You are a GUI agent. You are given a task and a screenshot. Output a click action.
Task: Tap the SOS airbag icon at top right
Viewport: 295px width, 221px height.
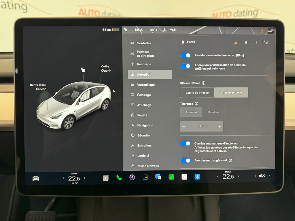(270, 31)
